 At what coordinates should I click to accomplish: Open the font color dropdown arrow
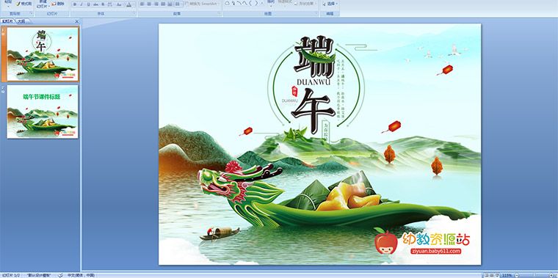coord(134,4)
